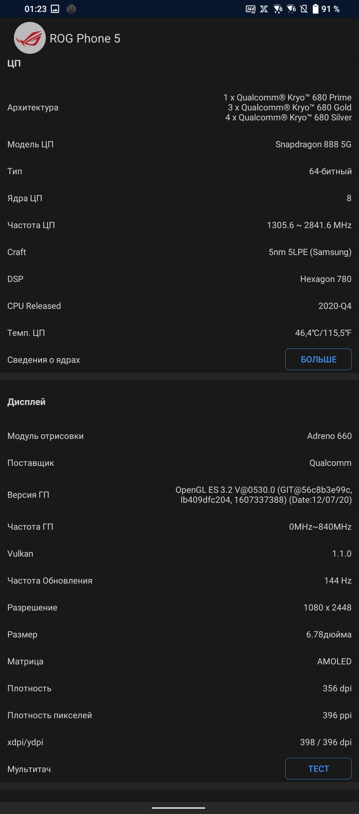This screenshot has width=359, height=814.
Task: Tap the Дисплей section header
Action: point(27,402)
